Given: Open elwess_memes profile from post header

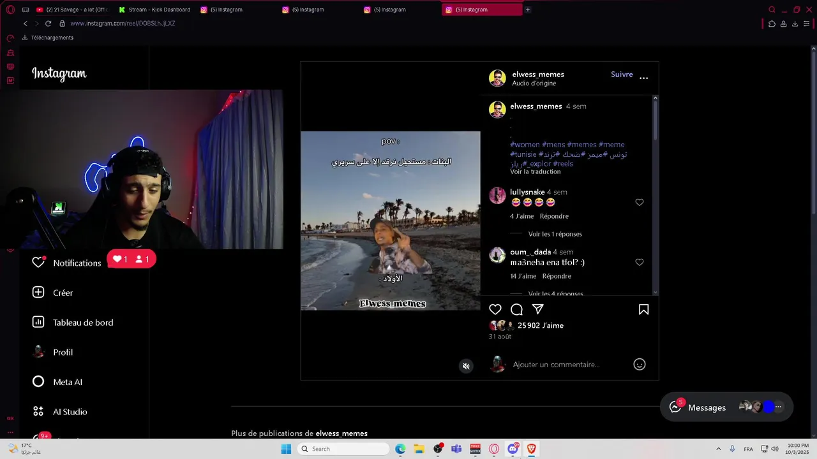Looking at the screenshot, I should pyautogui.click(x=537, y=75).
